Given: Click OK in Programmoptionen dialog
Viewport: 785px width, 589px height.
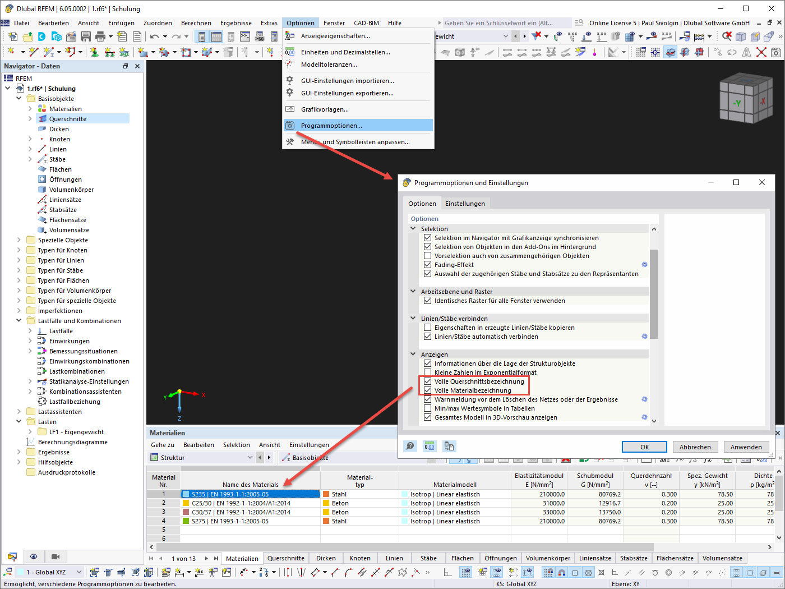Looking at the screenshot, I should coord(644,447).
